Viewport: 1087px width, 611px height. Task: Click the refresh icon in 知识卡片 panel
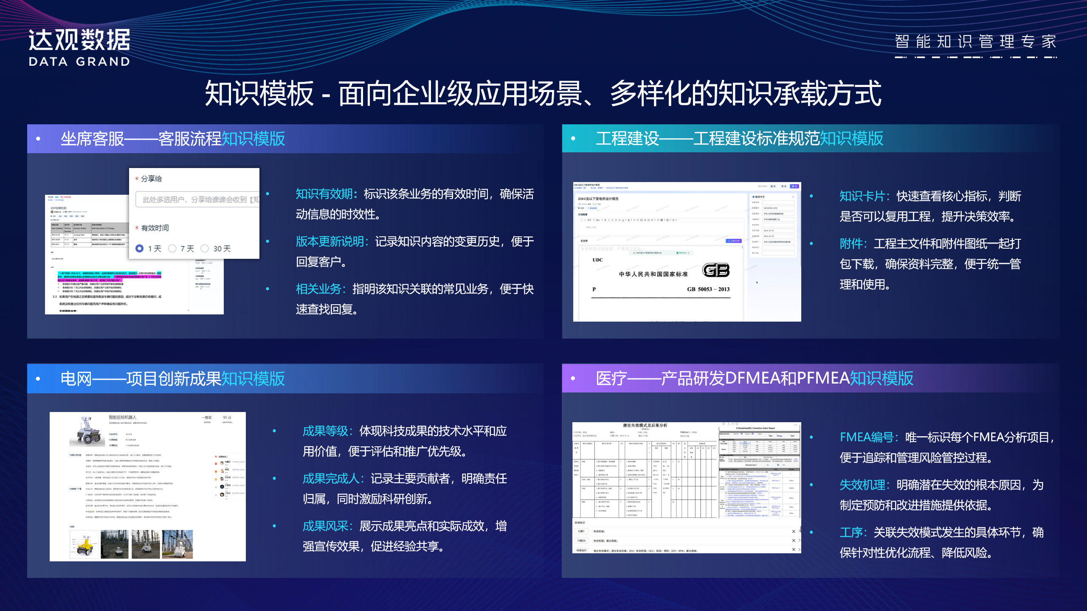(x=792, y=197)
